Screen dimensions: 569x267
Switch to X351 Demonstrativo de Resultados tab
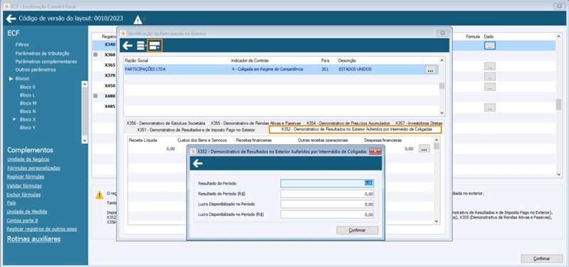pos(196,130)
